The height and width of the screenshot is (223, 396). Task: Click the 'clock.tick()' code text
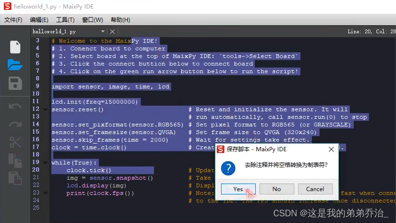pyautogui.click(x=89, y=170)
